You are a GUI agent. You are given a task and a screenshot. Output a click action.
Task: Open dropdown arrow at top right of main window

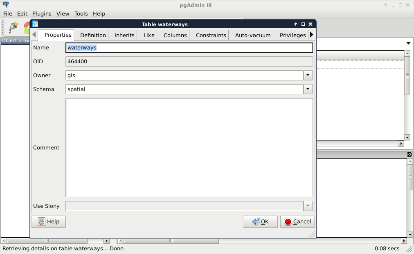point(408,43)
